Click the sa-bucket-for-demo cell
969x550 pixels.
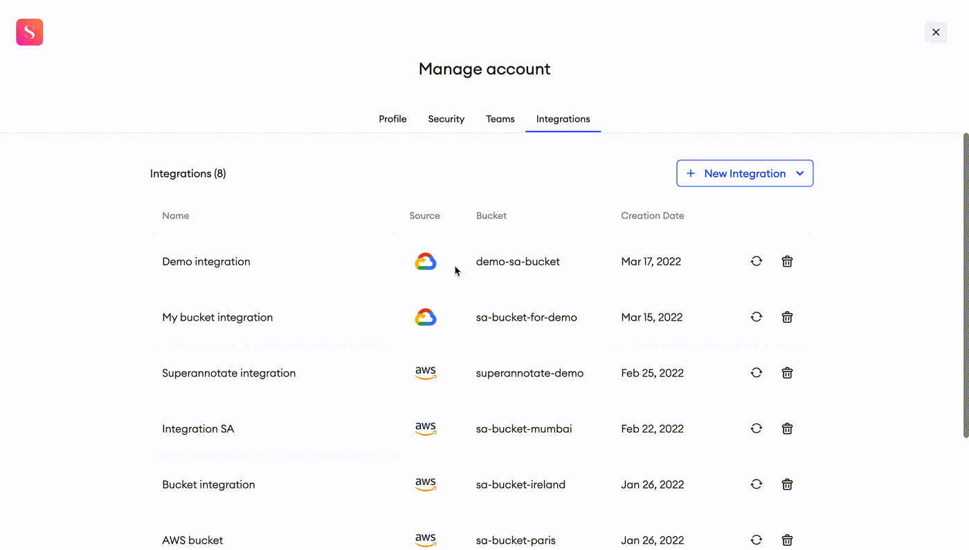(x=527, y=317)
